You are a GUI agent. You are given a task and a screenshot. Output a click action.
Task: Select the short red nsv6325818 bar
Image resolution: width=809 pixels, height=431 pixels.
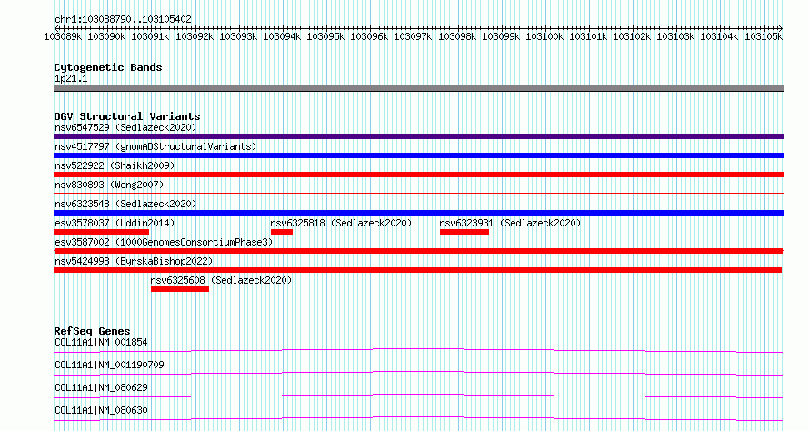coord(282,232)
